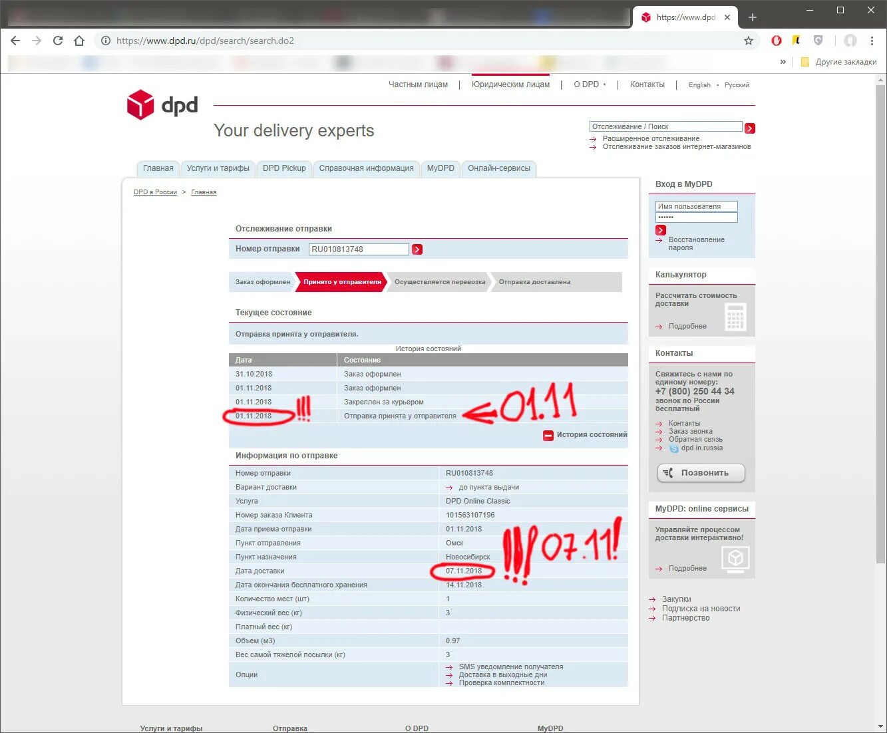
Task: Open the profile avatar icon in browser toolbar
Action: coord(850,41)
